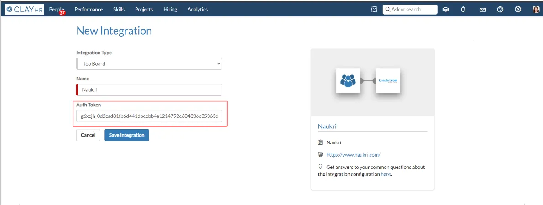Click the people group integration thumbnail
Viewport: 543px width, 205px height.
(x=348, y=81)
